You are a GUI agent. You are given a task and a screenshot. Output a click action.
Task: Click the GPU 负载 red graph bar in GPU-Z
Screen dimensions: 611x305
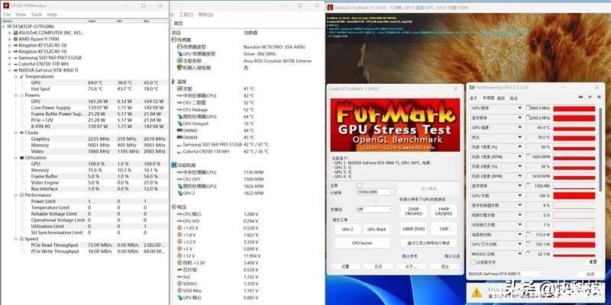[574, 196]
